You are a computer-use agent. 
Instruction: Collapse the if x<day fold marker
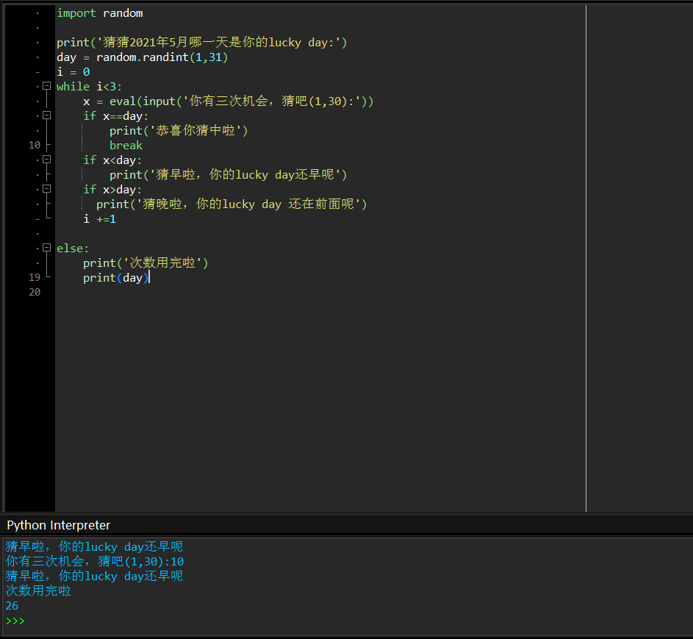click(x=46, y=160)
